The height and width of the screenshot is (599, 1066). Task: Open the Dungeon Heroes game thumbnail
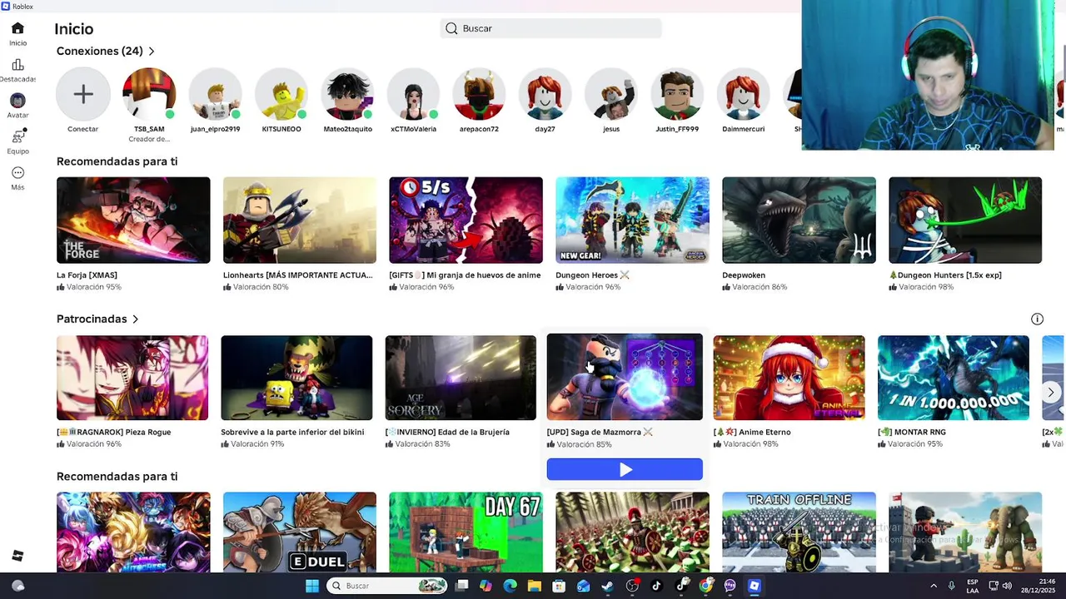632,220
